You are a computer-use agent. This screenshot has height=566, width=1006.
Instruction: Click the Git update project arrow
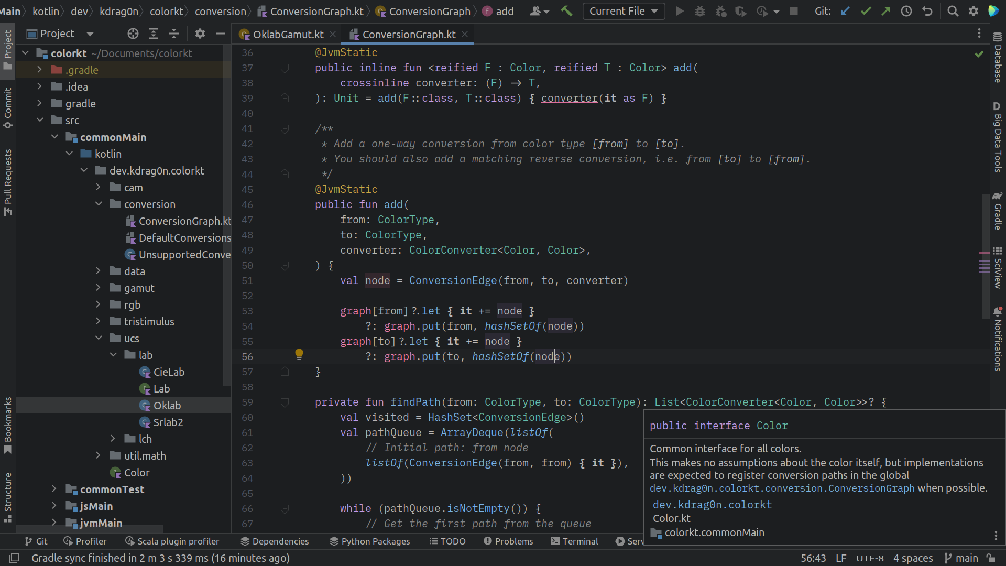coord(845,11)
